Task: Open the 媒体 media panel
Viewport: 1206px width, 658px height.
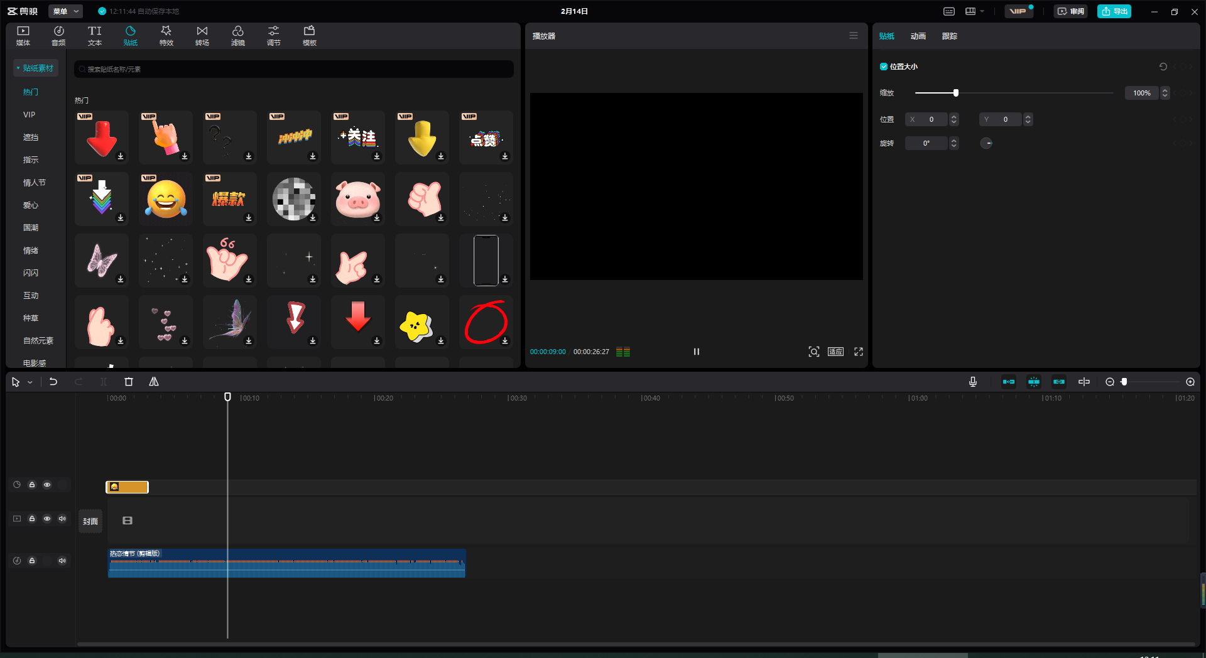Action: pos(23,36)
